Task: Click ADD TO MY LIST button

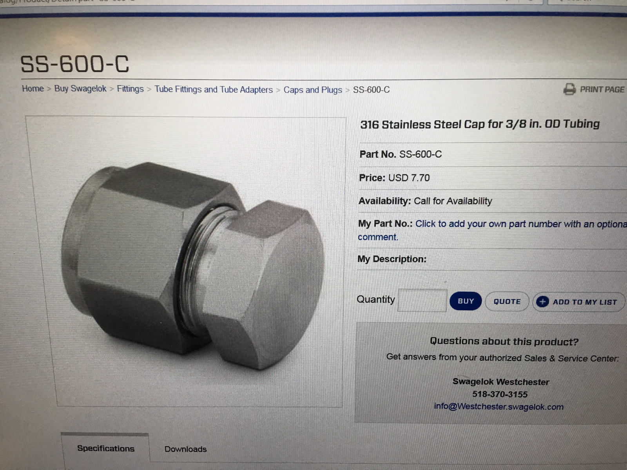Action: (579, 302)
